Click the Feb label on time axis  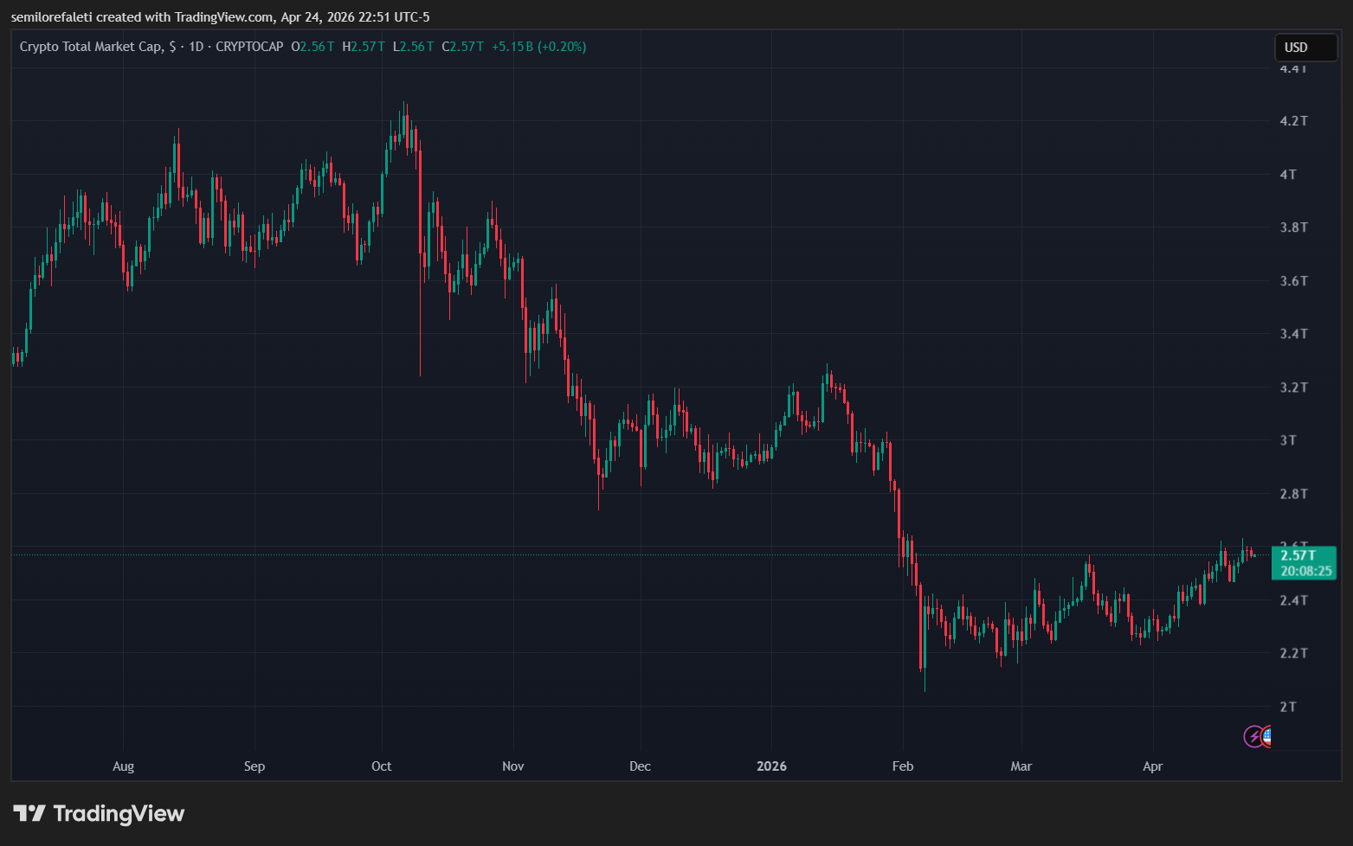click(902, 766)
